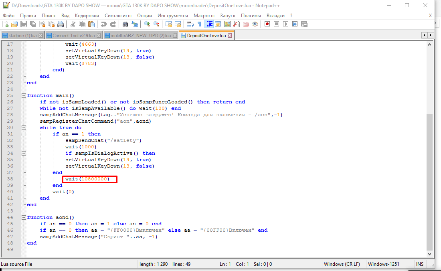
Task: Close the DepositOneLove.lua tab
Action: pos(230,36)
